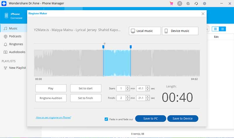Click the Play button
The height and width of the screenshot is (138, 234).
(51, 88)
